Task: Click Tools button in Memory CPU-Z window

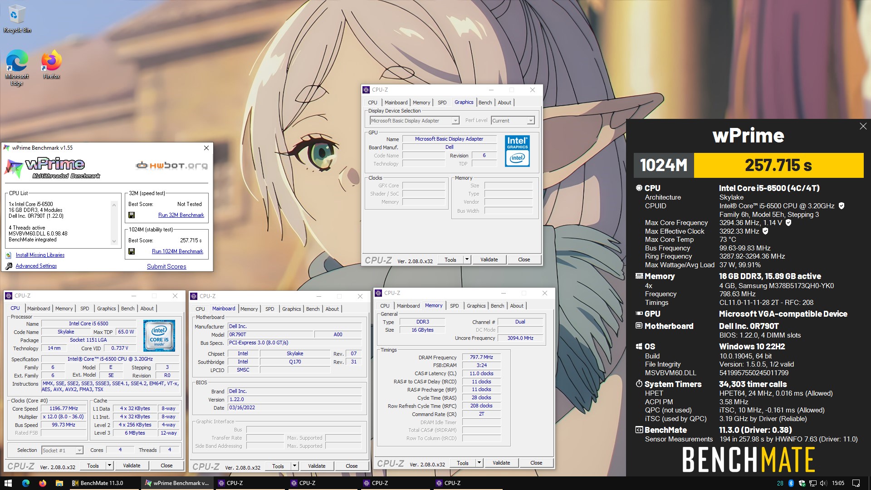Action: click(x=463, y=463)
